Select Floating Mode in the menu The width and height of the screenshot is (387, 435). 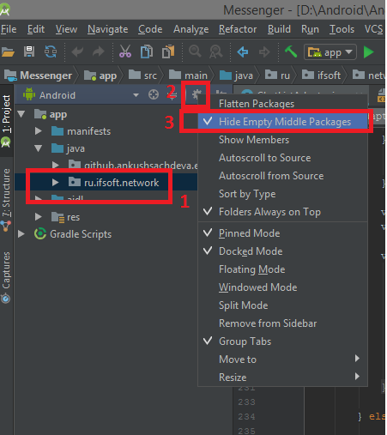pos(282,269)
